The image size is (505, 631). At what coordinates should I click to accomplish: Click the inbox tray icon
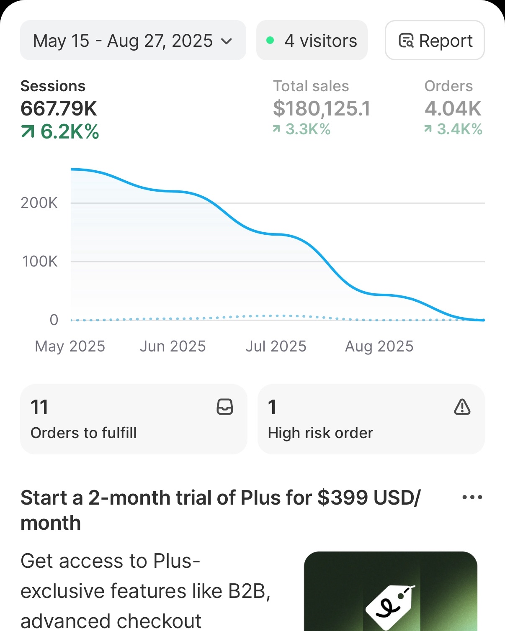[225, 407]
